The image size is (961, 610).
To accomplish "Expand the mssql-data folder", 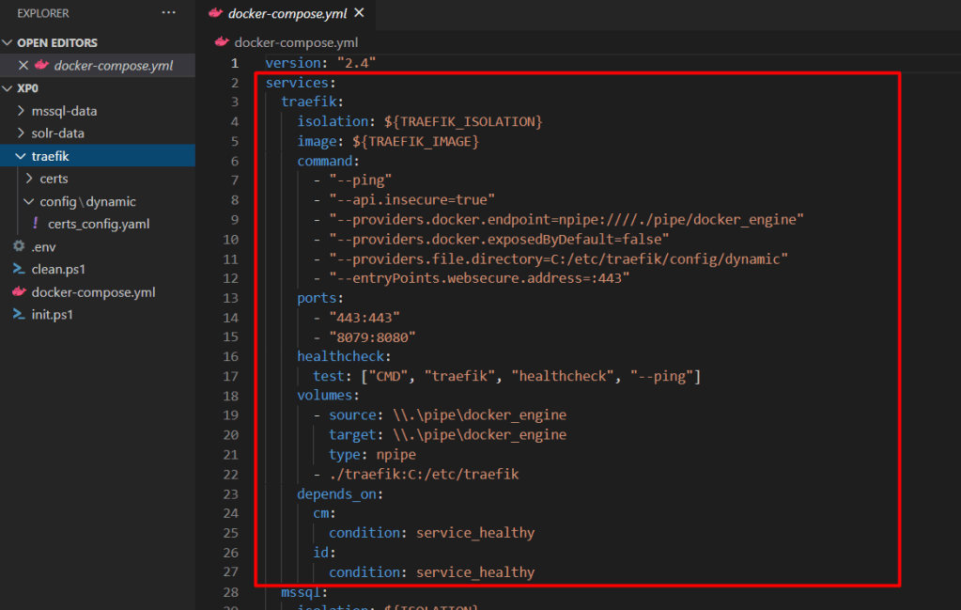I will point(22,111).
